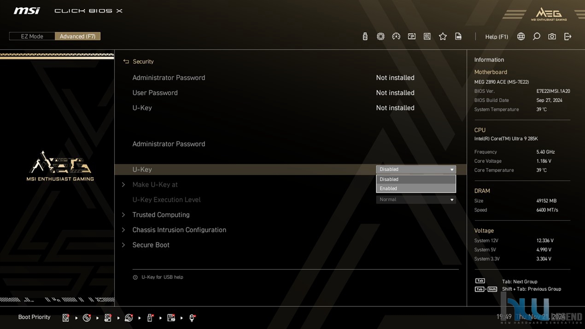Select the hard disk boot priority icon

[x=66, y=317]
